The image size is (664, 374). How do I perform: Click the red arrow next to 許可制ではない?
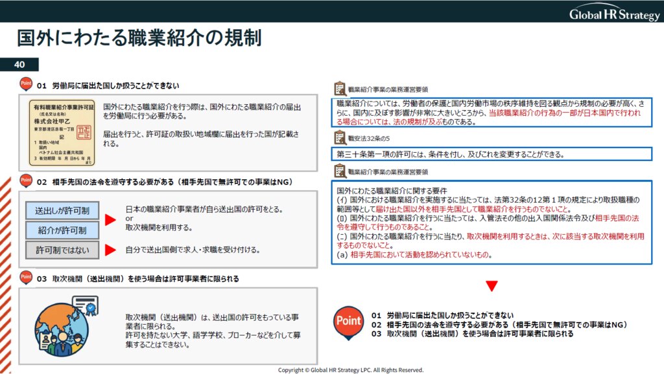[x=110, y=250]
